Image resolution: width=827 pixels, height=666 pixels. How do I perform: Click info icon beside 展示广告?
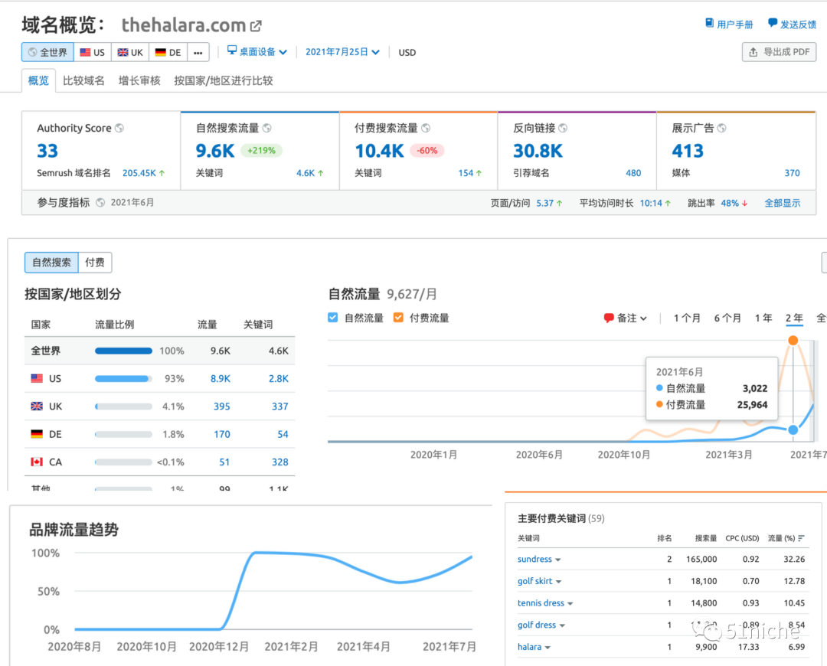(721, 128)
